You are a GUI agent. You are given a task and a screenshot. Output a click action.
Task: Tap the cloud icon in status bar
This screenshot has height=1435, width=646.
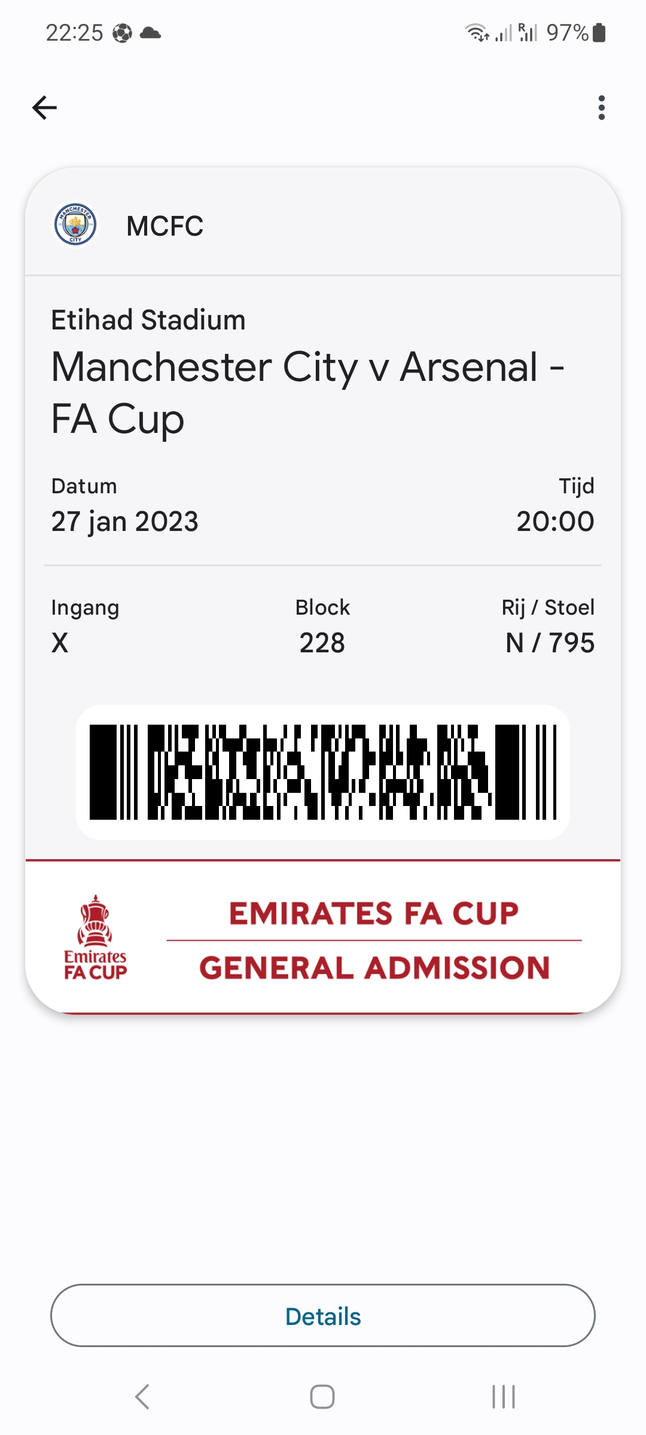pos(150,33)
